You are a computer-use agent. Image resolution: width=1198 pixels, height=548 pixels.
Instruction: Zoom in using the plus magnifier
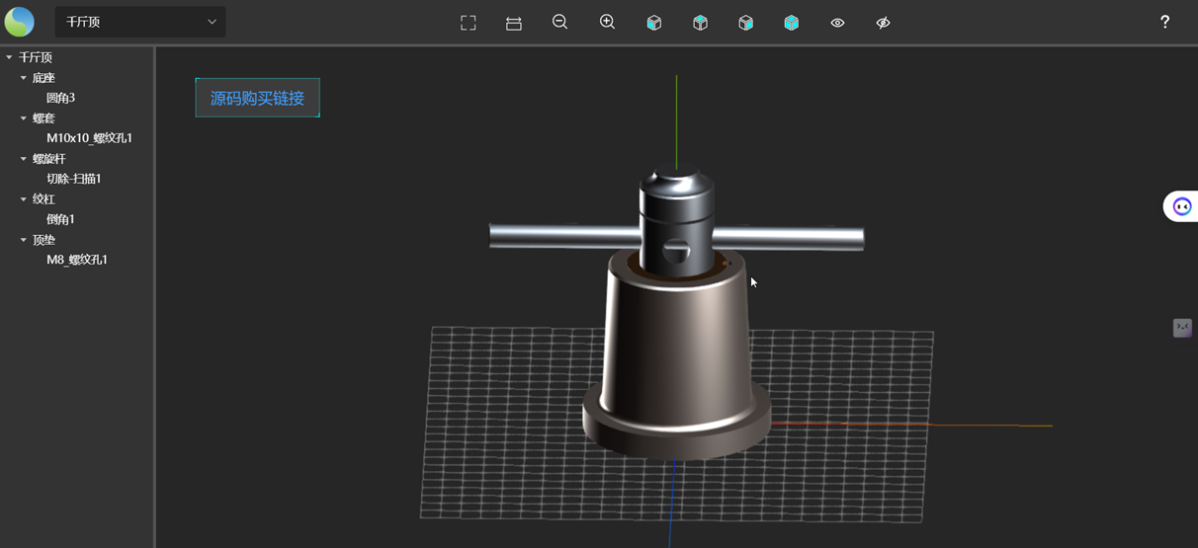click(x=607, y=22)
